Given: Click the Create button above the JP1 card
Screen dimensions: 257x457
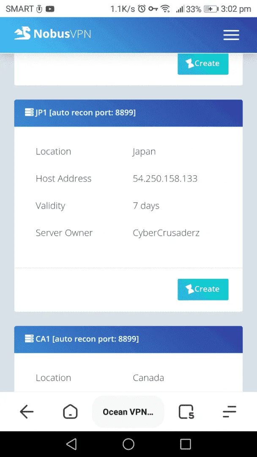Looking at the screenshot, I should (203, 63).
